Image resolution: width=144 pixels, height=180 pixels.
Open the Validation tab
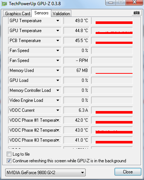click(x=61, y=14)
